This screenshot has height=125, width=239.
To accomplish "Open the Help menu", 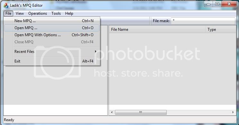I will coord(69,13).
